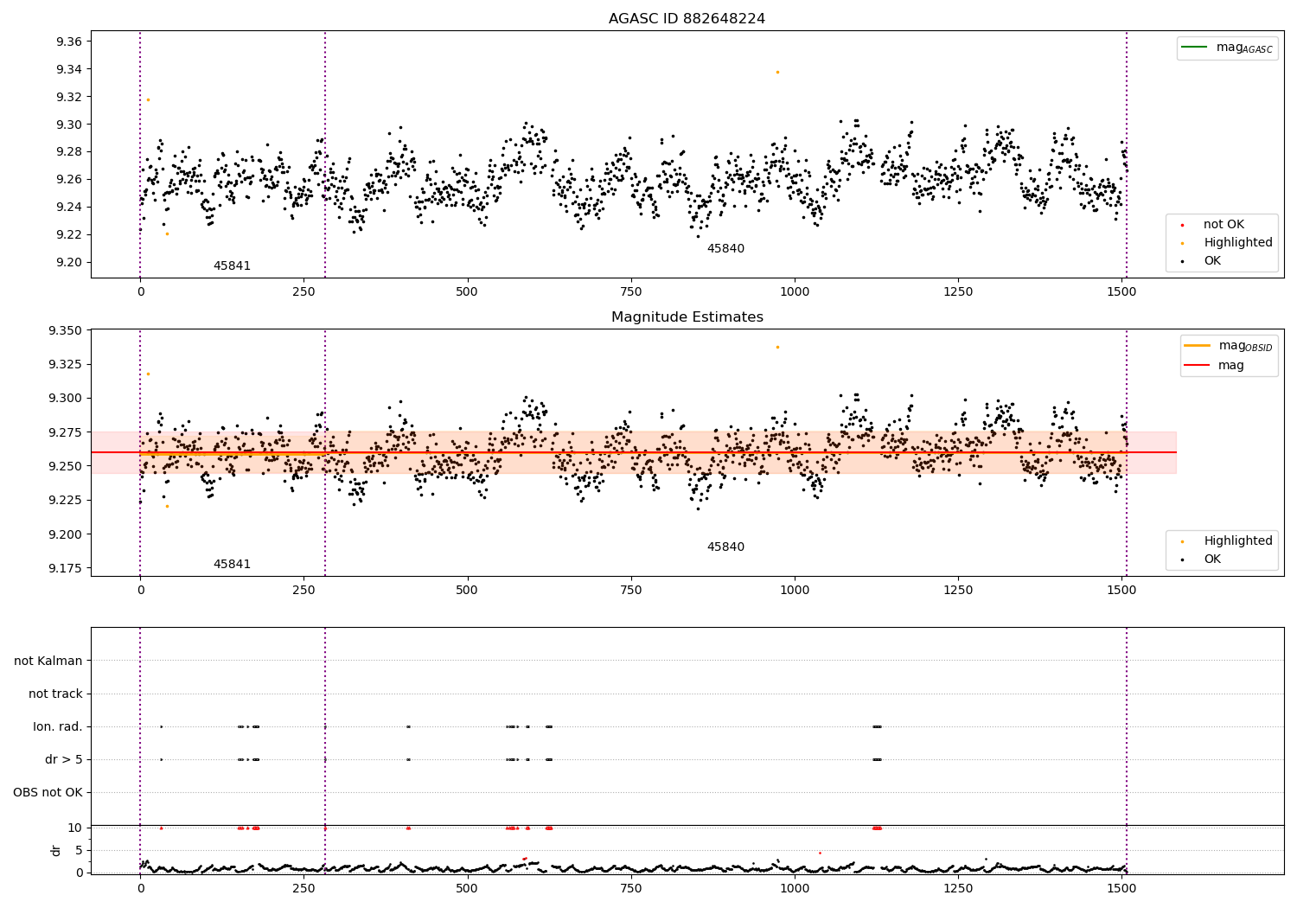Click the 1500 x-axis tick in top plot
Screen dimensions: 1297x908
[x=1121, y=292]
